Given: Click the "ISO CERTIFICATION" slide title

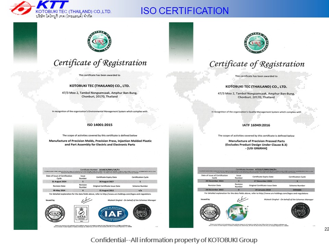Looking at the screenshot, I should [x=185, y=11].
